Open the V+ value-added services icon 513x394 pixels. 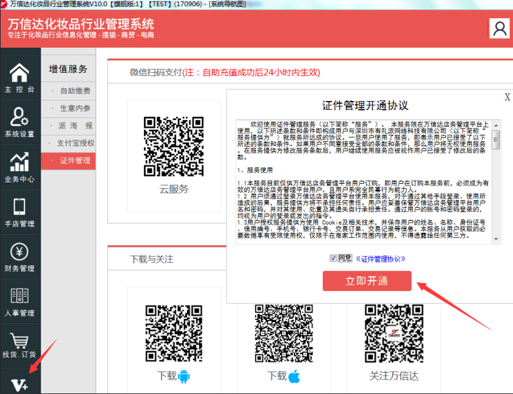(19, 385)
